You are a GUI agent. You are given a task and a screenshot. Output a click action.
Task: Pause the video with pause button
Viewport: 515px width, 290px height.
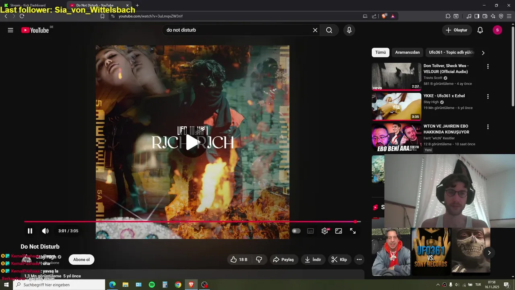[x=30, y=231]
